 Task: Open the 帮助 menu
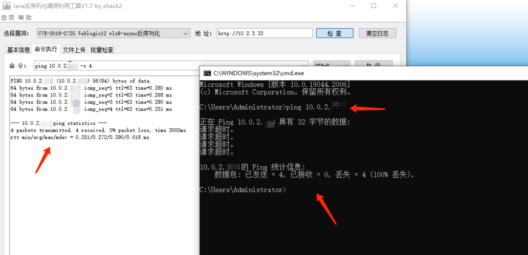(x=24, y=18)
